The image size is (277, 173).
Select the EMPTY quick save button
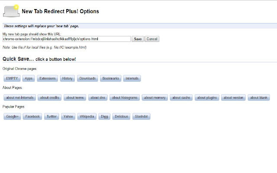coord(12,78)
